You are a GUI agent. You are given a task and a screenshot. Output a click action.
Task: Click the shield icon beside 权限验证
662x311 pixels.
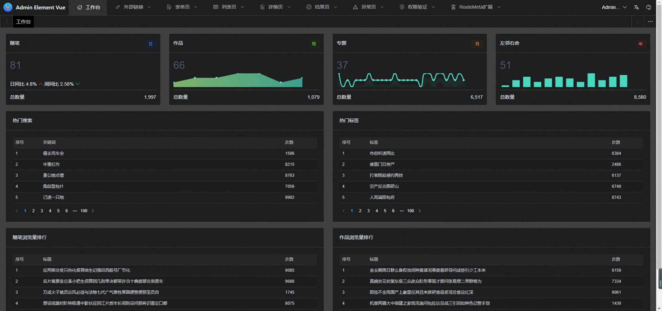click(402, 7)
